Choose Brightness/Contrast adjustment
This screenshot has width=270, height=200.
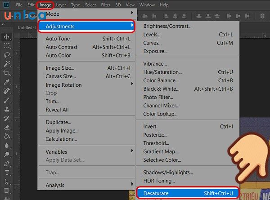(x=188, y=26)
